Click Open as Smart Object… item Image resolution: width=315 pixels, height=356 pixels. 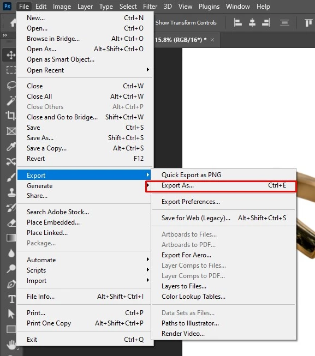[85, 59]
